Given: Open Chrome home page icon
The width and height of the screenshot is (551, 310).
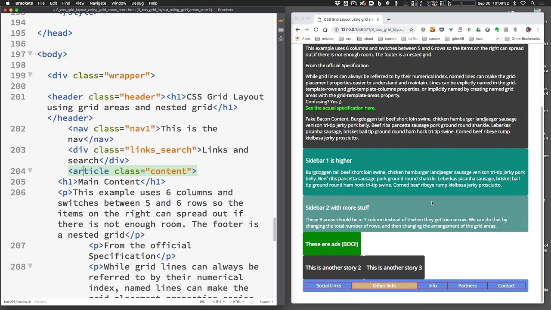Looking at the screenshot, I should click(x=325, y=30).
